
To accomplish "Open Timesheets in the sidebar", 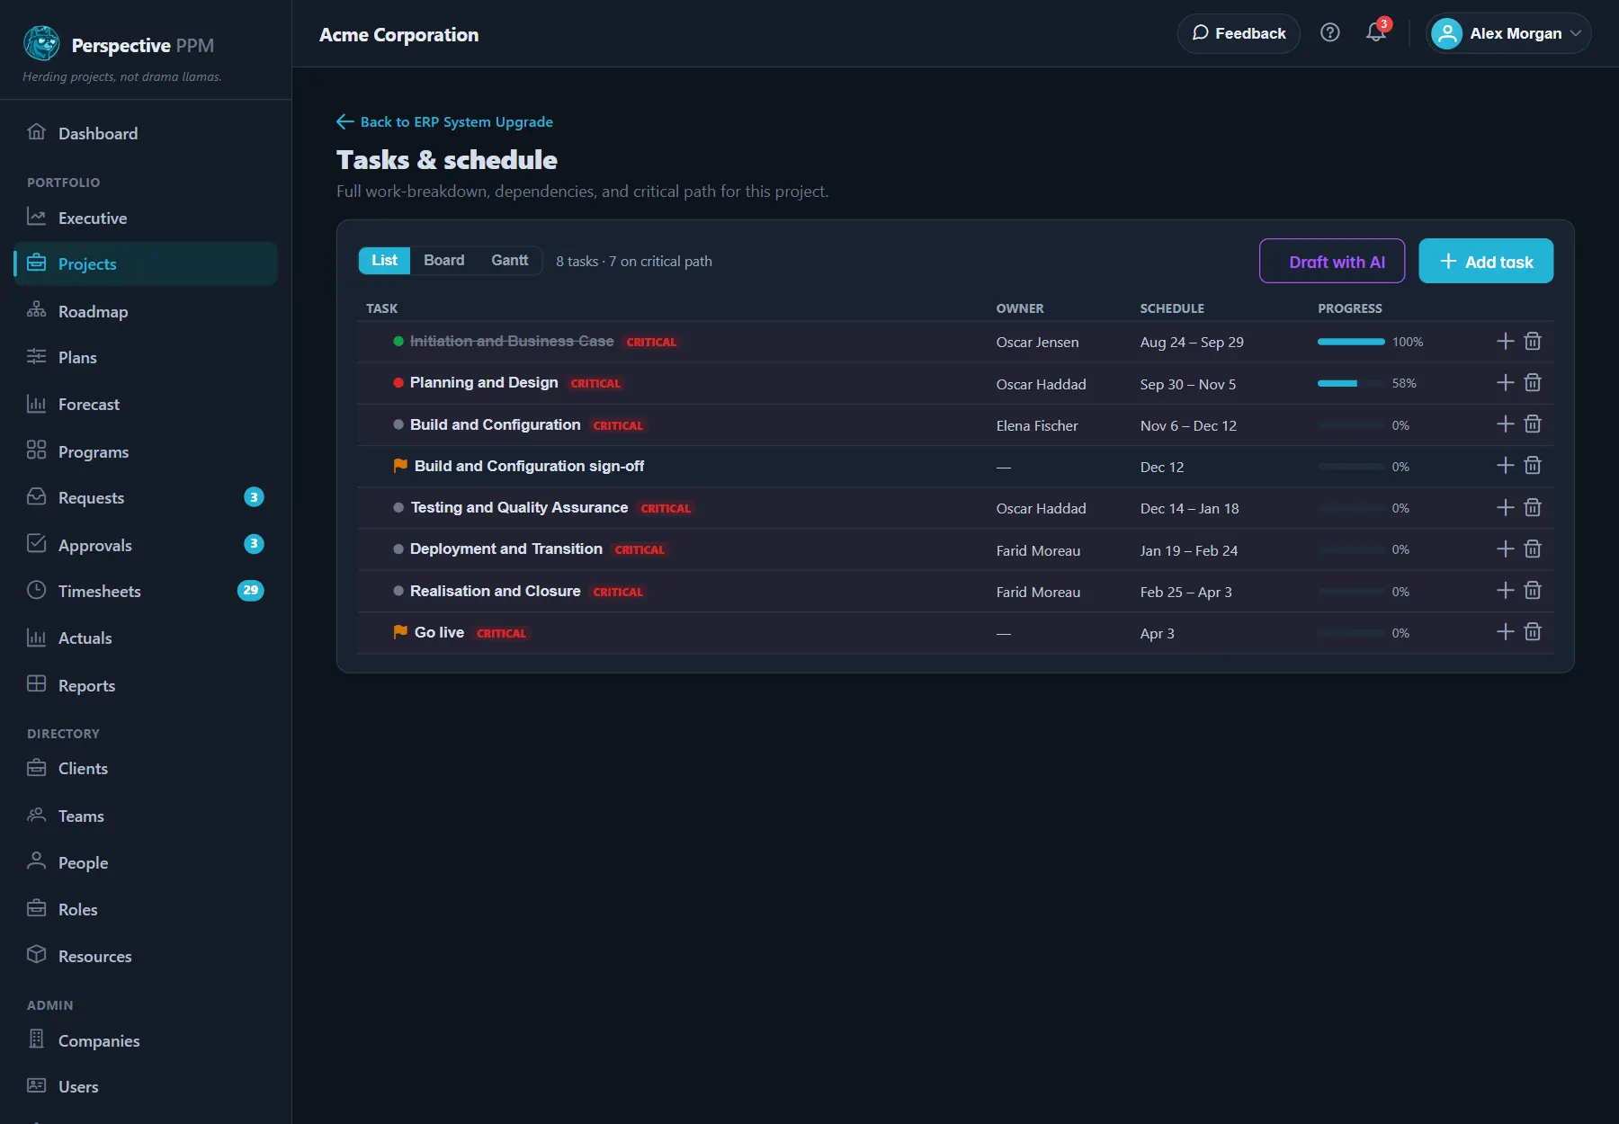I will click(x=146, y=591).
